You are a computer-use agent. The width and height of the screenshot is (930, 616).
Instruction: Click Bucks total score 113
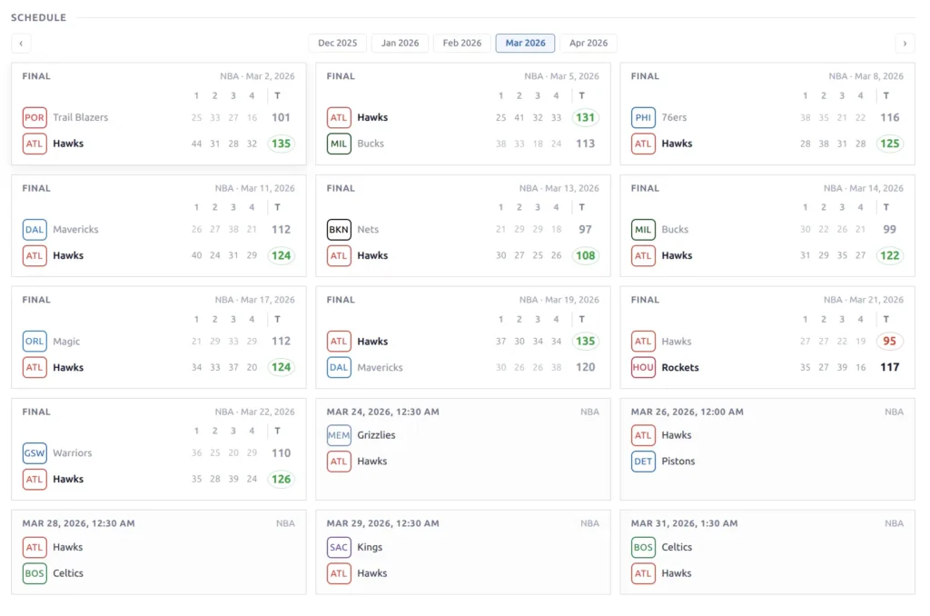[x=585, y=144]
